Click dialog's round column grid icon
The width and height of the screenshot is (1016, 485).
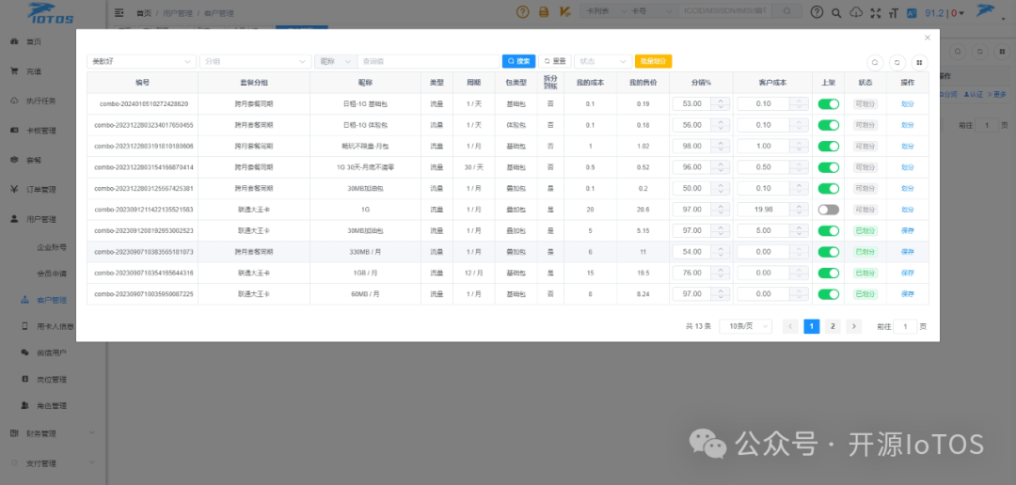coord(919,63)
